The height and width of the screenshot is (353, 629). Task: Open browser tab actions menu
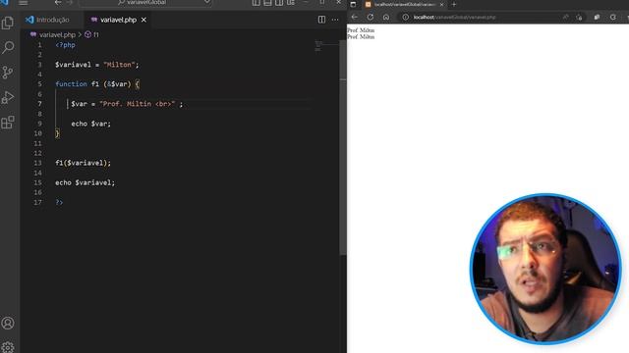pyautogui.click(x=353, y=4)
